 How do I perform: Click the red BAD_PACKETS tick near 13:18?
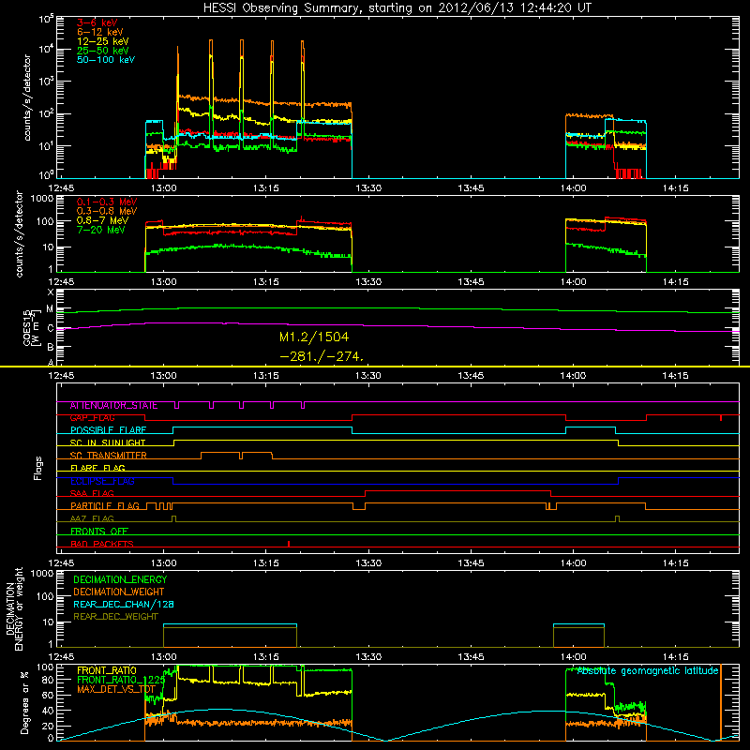click(x=289, y=544)
